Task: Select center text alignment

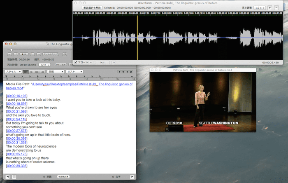Action: coord(31,72)
